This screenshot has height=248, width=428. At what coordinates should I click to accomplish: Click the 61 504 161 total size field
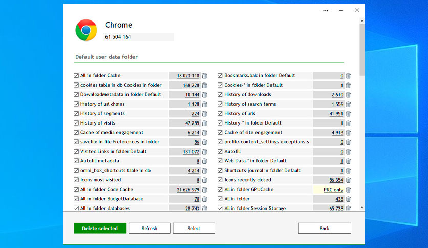point(139,37)
